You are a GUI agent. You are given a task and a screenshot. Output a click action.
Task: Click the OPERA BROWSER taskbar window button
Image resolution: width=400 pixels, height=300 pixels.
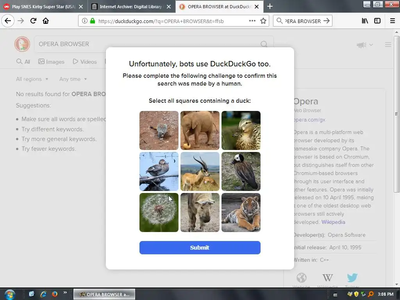(x=104, y=295)
